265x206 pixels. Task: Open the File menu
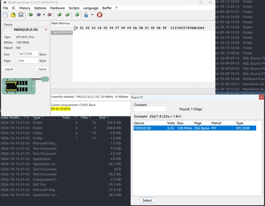[x=6, y=8]
